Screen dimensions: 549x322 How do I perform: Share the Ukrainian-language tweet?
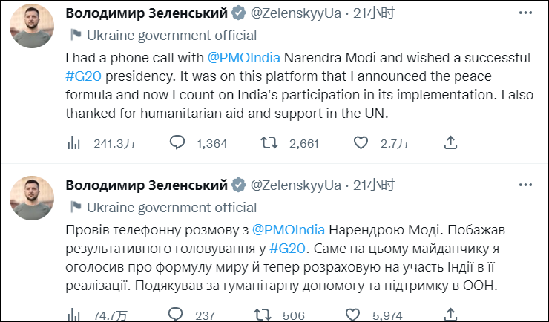450,315
